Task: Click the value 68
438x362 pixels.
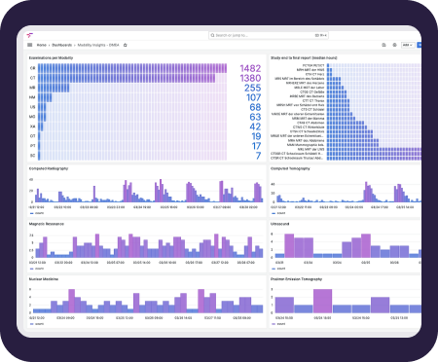Action: [255, 107]
